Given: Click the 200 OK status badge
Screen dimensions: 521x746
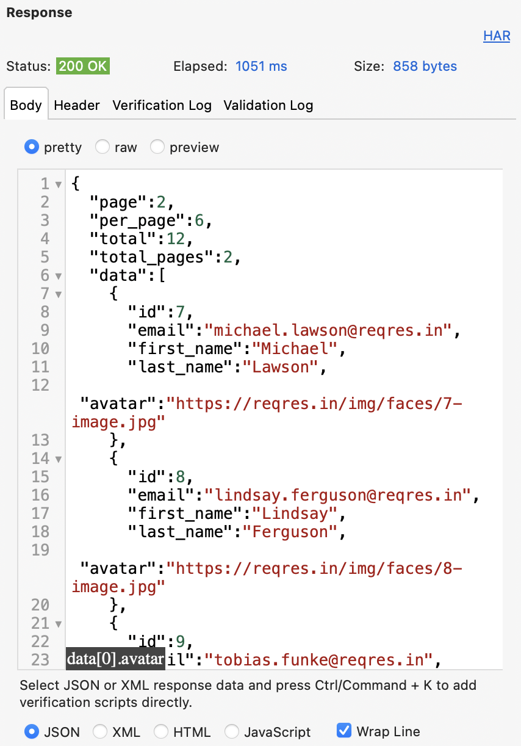Looking at the screenshot, I should [x=83, y=66].
